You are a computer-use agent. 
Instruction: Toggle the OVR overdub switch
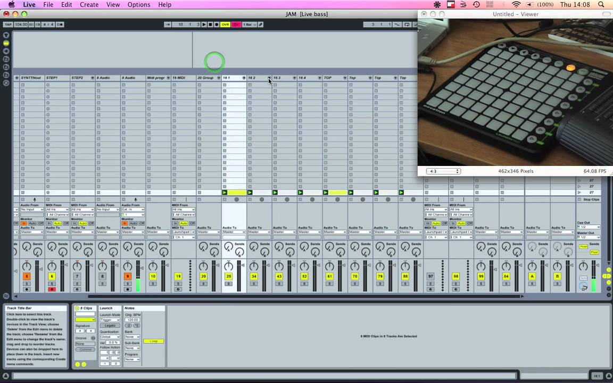(x=225, y=24)
